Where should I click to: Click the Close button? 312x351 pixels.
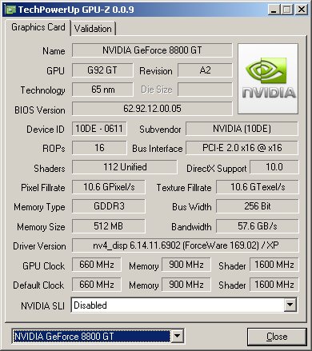pyautogui.click(x=277, y=337)
